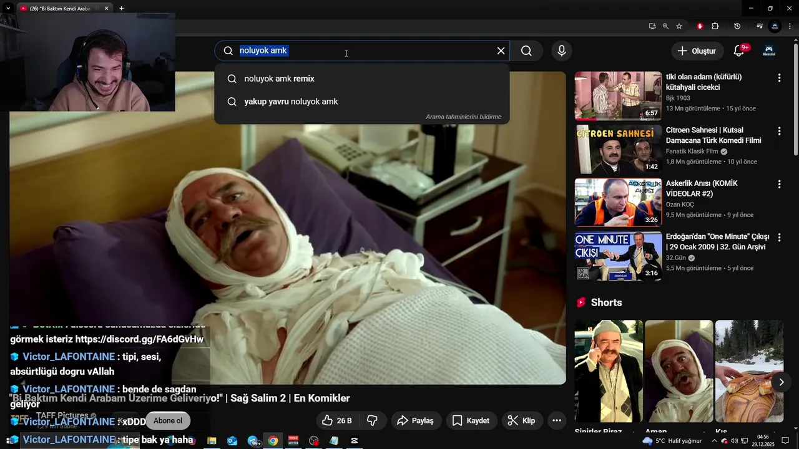This screenshot has width=799, height=449.
Task: Clear the search box with the X icon
Action: click(x=501, y=51)
